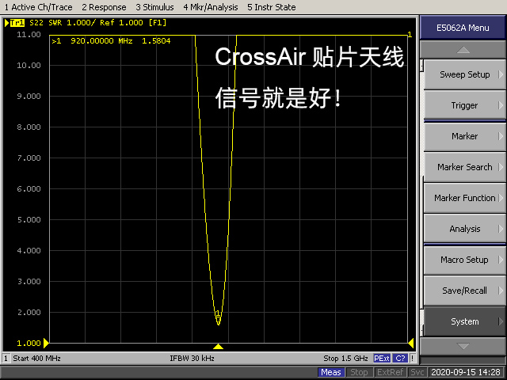Open the Save/Recall softkey
This screenshot has width=507, height=380.
(464, 291)
